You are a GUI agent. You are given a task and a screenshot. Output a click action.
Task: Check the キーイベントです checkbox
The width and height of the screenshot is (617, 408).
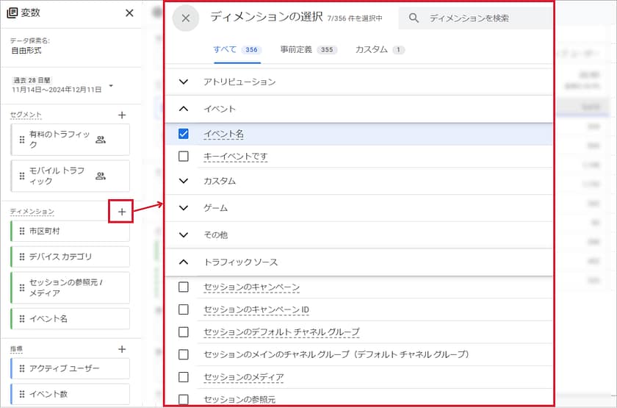tap(184, 157)
